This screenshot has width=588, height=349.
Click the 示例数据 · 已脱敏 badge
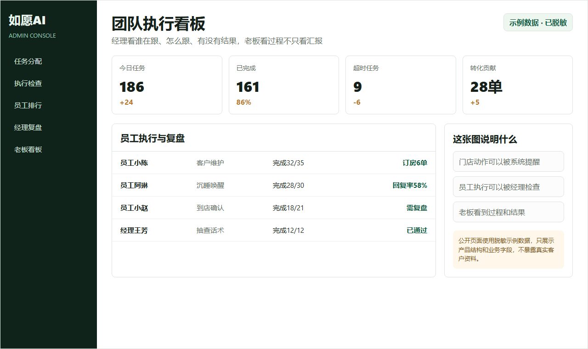point(538,23)
